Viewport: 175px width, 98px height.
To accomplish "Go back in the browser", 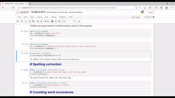I will click(3, 8).
